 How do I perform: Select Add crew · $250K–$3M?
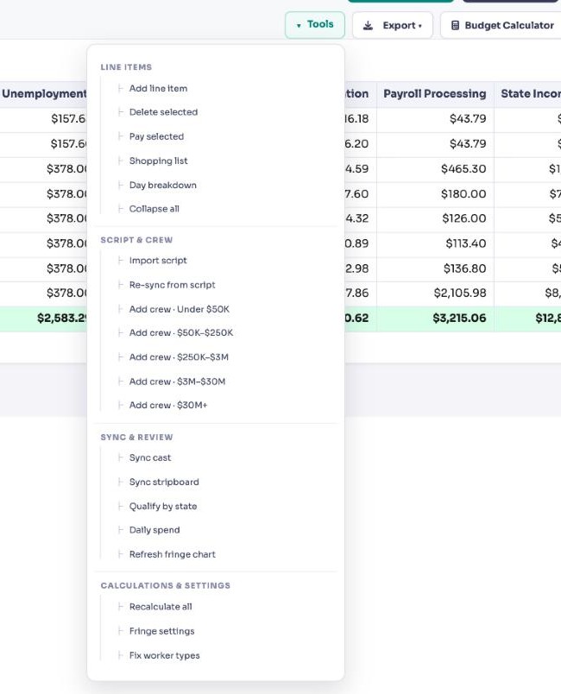click(x=179, y=356)
